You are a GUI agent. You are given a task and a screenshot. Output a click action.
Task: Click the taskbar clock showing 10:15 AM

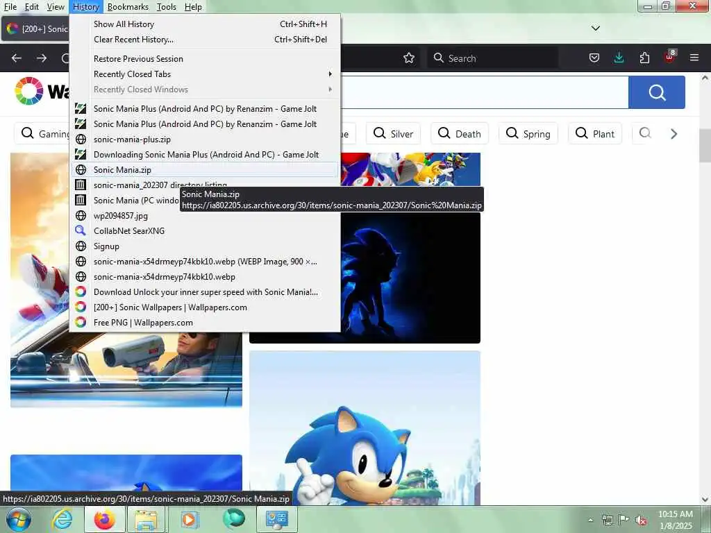coord(675,520)
